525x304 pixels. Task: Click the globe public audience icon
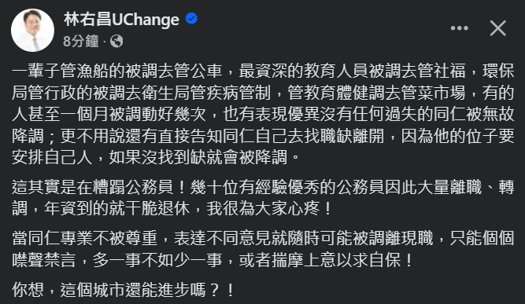(x=116, y=42)
